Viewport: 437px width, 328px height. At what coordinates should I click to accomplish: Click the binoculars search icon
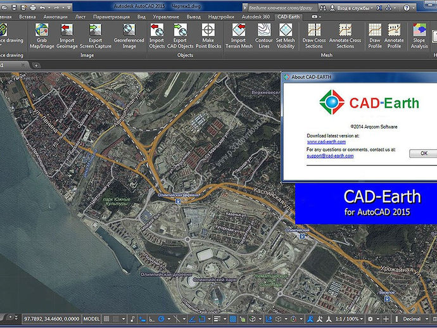click(x=323, y=8)
